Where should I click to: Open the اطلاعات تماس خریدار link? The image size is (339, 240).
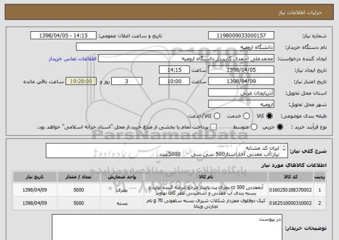pyautogui.click(x=72, y=59)
